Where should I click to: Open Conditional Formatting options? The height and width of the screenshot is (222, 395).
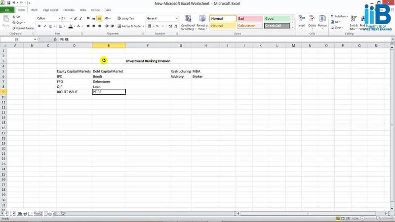click(188, 23)
